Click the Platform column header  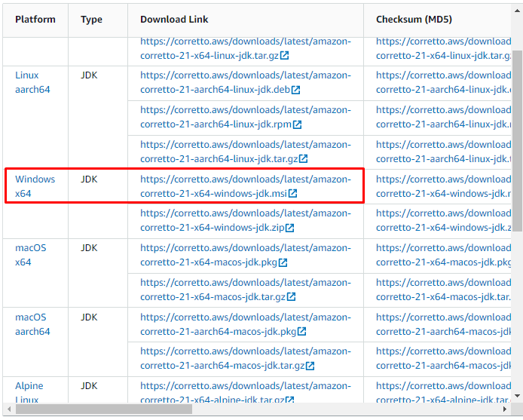35,20
